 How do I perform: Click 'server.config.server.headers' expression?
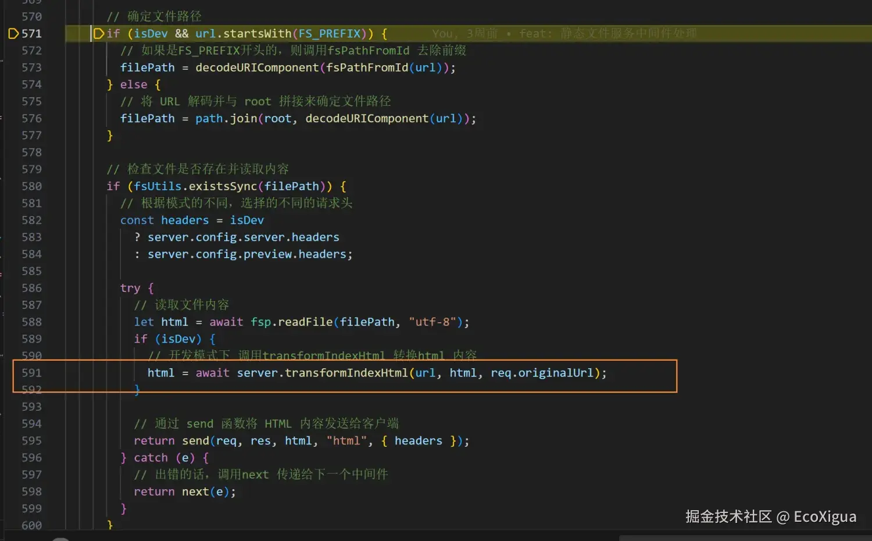[x=244, y=237]
